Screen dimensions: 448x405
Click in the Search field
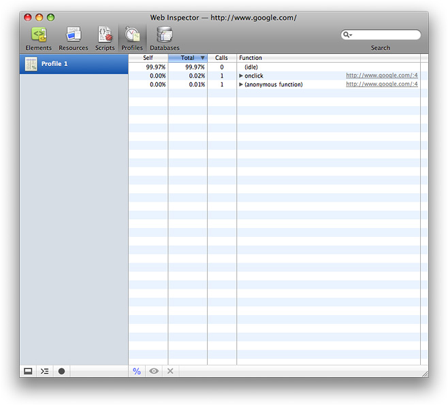(x=385, y=35)
